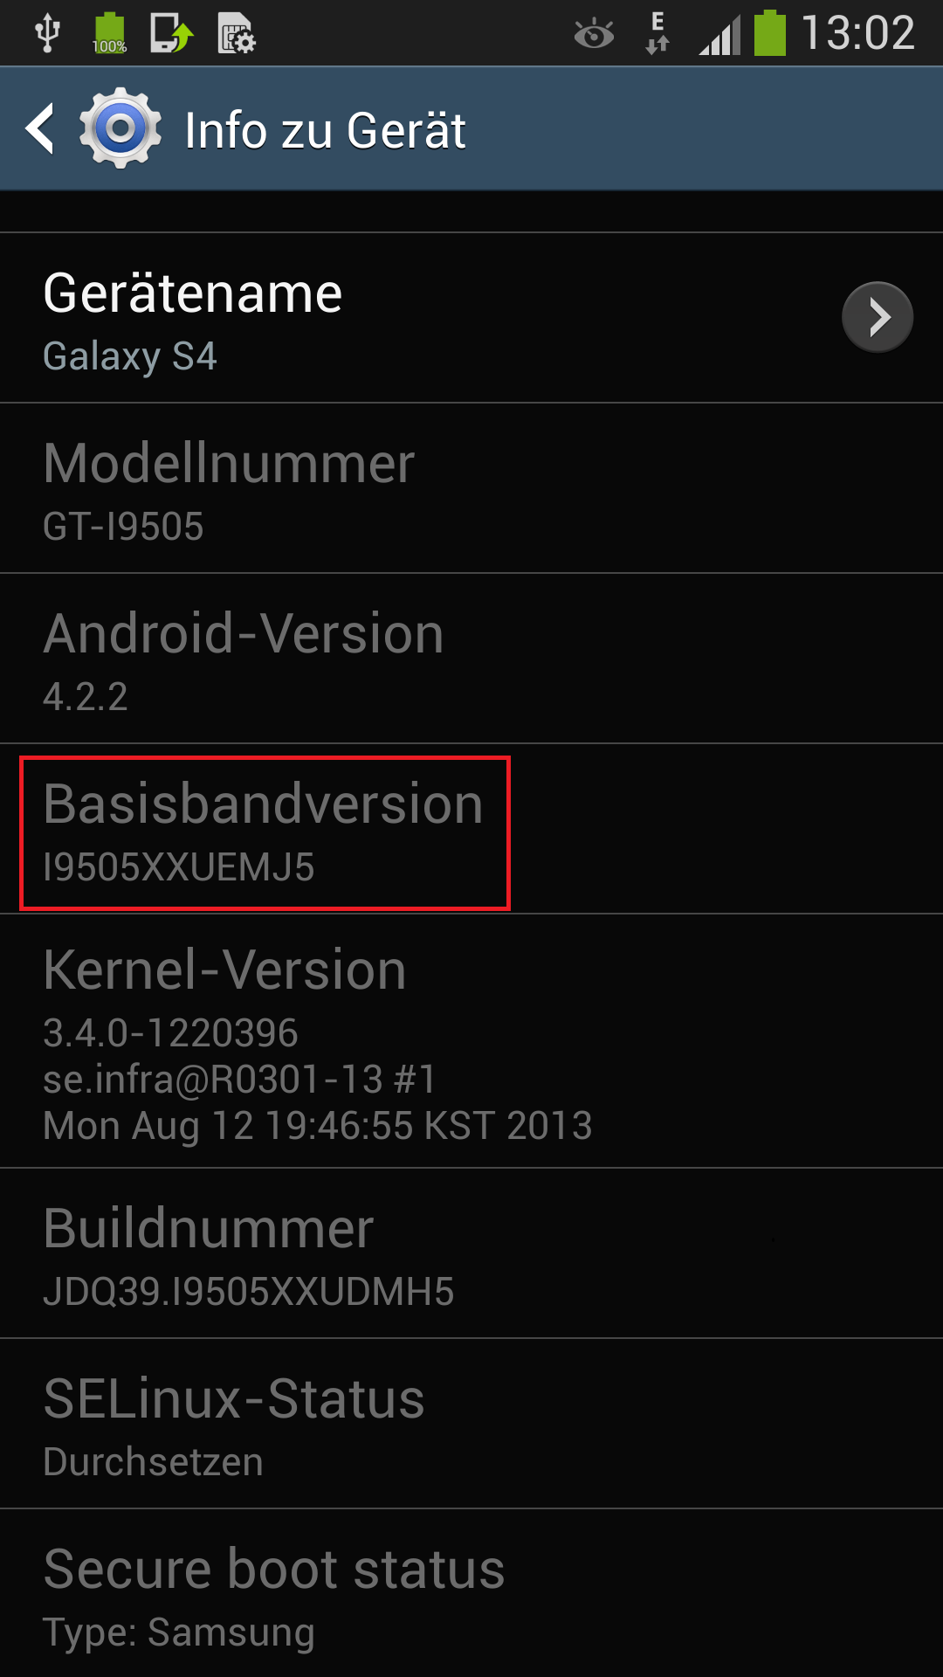This screenshot has width=943, height=1677.
Task: Select the Gerätename Galaxy S4 row
Action: point(471,318)
